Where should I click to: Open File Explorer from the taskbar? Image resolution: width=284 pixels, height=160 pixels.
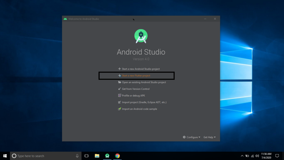tap(97, 156)
